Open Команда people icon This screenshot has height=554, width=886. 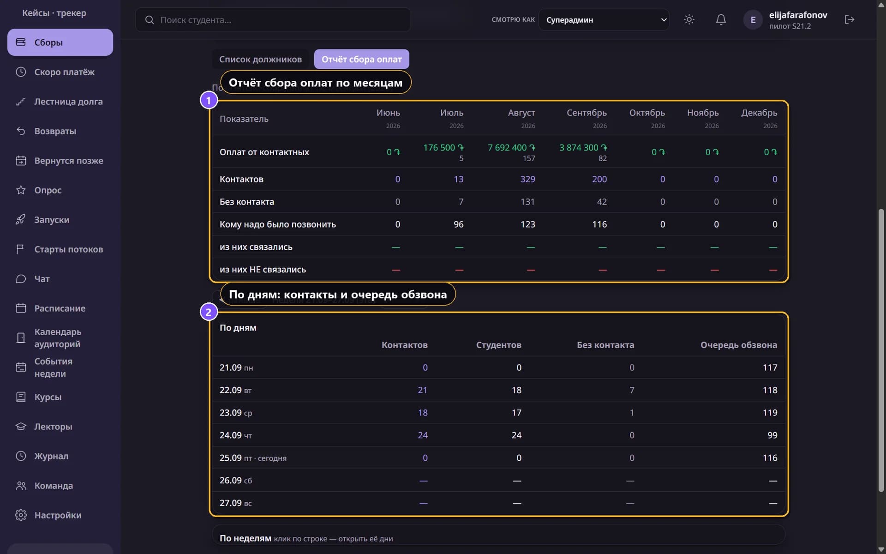(21, 485)
